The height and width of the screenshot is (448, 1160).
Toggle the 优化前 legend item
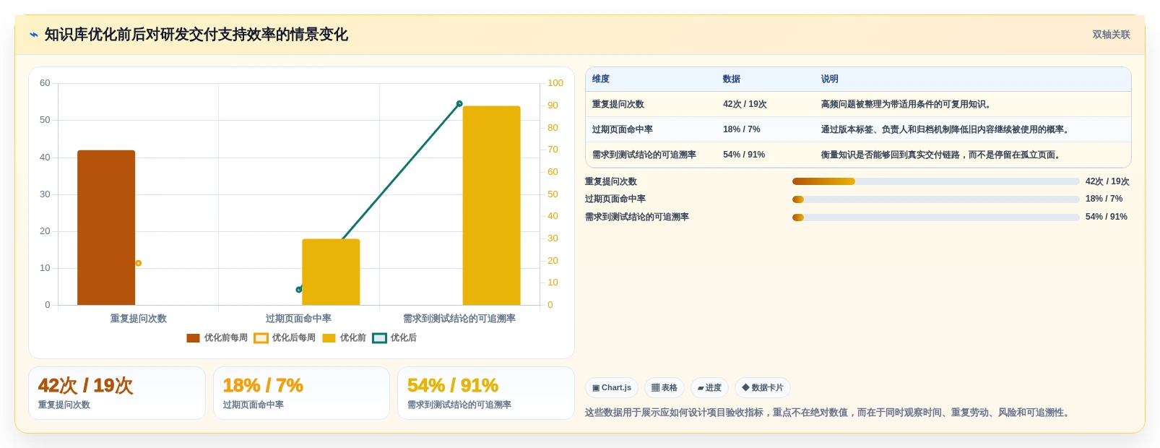click(x=345, y=338)
